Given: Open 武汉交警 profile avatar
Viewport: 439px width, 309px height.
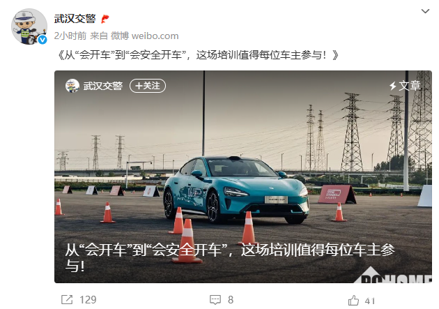Looking at the screenshot, I should pos(29,27).
